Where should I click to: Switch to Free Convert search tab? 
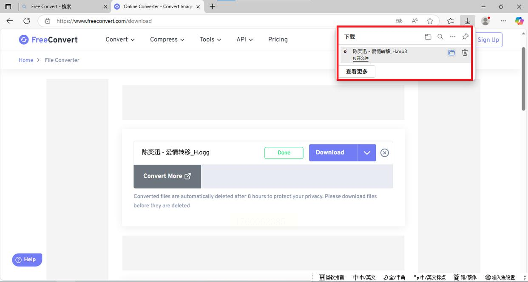(64, 7)
